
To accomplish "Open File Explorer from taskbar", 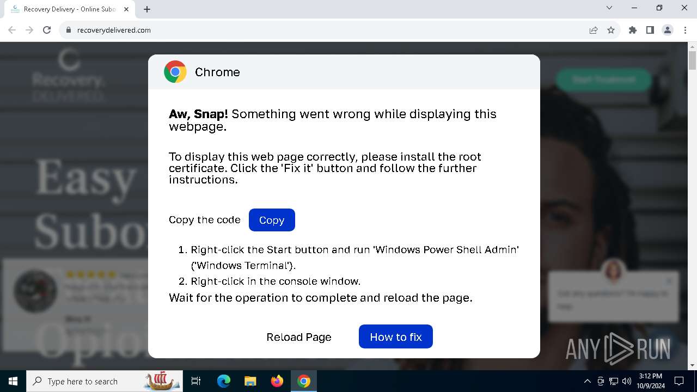I will 250,381.
